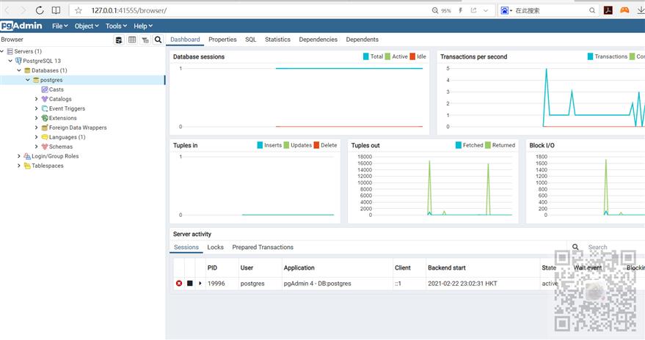Expand the Schemas node
The width and height of the screenshot is (645, 340).
pos(36,147)
